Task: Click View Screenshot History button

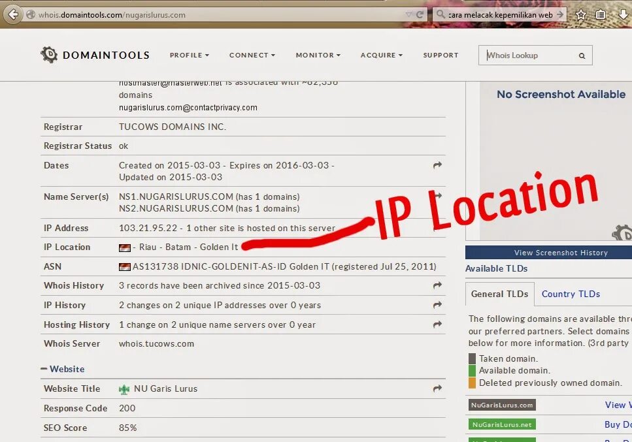Action: pyautogui.click(x=548, y=253)
